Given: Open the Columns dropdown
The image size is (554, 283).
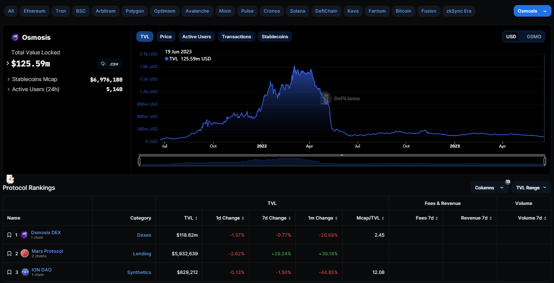Looking at the screenshot, I should point(489,187).
